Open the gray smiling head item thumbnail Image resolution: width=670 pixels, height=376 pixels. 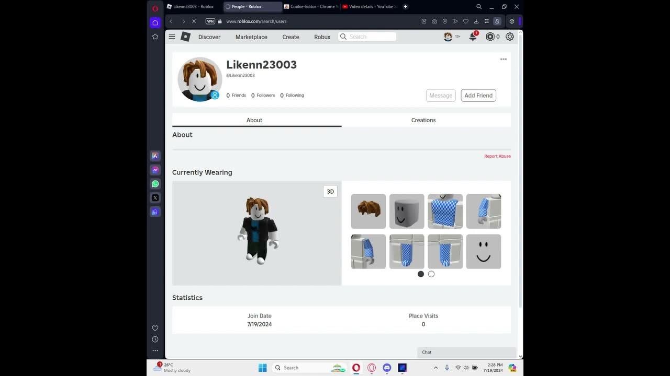[x=407, y=211]
